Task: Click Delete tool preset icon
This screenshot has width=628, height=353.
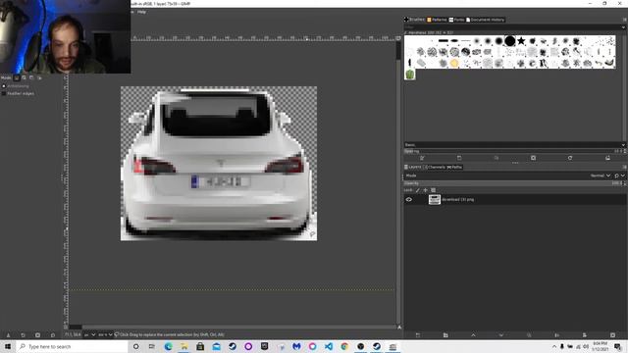Action: pyautogui.click(x=37, y=335)
